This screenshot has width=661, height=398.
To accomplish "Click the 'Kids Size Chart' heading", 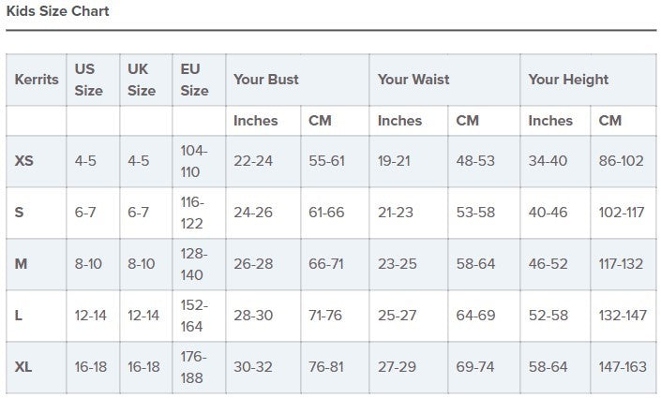I will pos(57,12).
